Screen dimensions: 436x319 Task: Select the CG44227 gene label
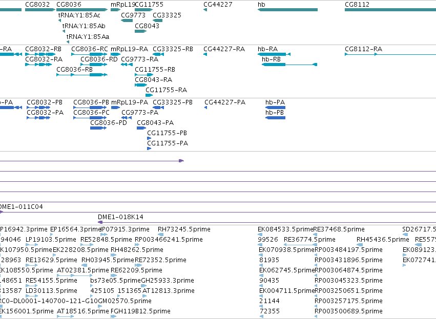pos(218,5)
